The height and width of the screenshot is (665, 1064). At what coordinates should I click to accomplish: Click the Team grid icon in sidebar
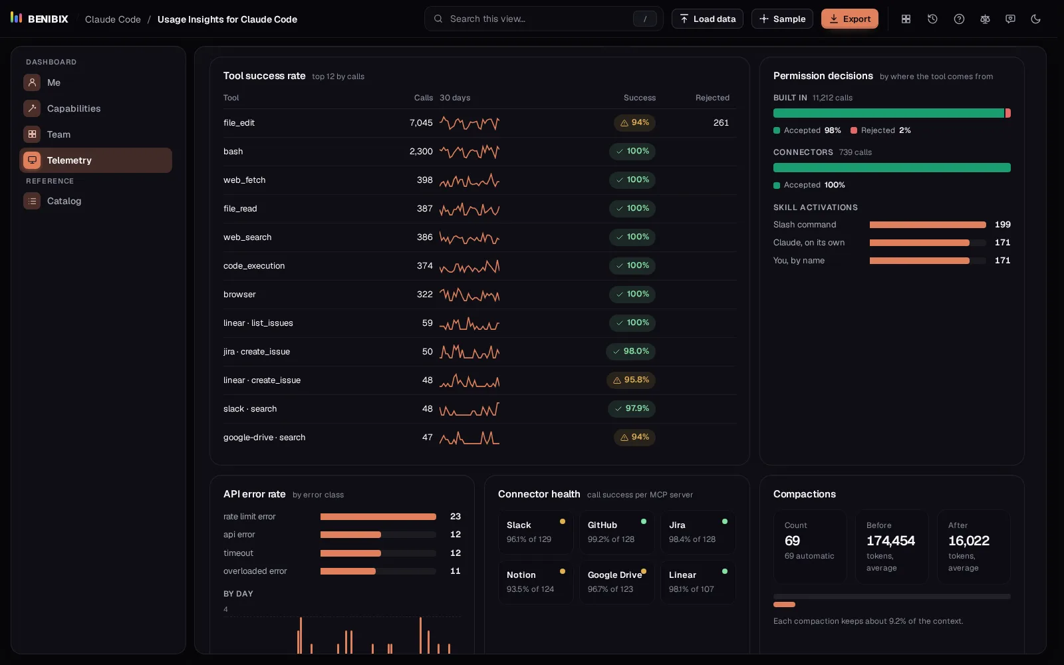(32, 134)
